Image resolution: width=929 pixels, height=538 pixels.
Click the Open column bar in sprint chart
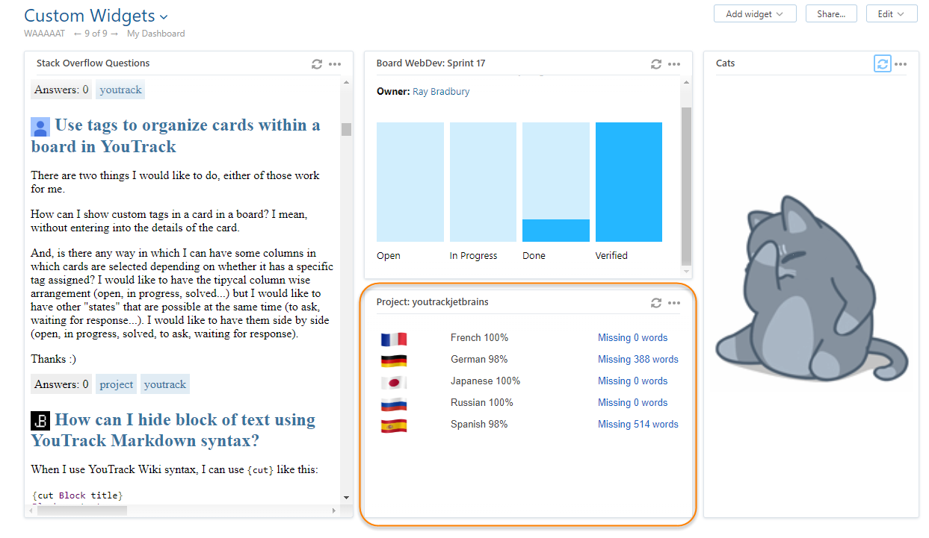pyautogui.click(x=410, y=182)
